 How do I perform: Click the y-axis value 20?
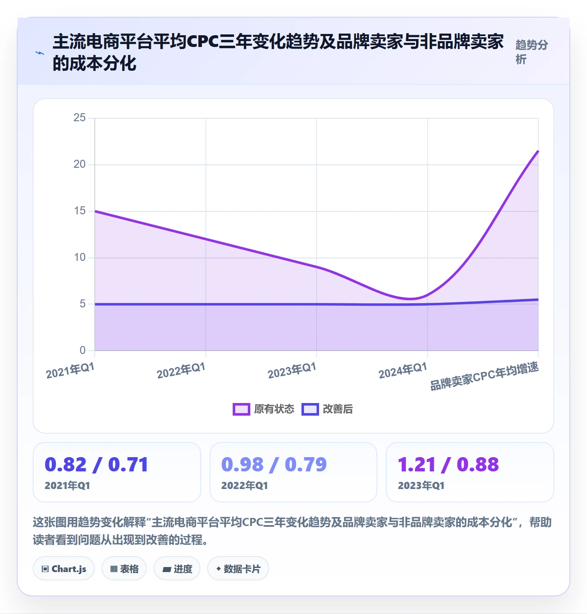tap(80, 164)
